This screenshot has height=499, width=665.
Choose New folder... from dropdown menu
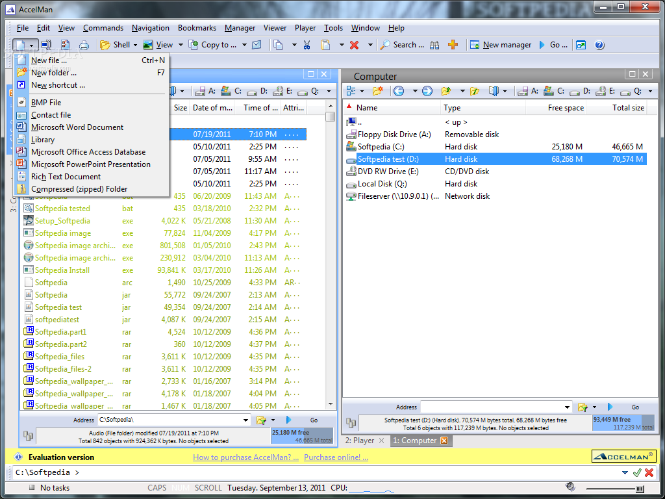click(x=91, y=73)
